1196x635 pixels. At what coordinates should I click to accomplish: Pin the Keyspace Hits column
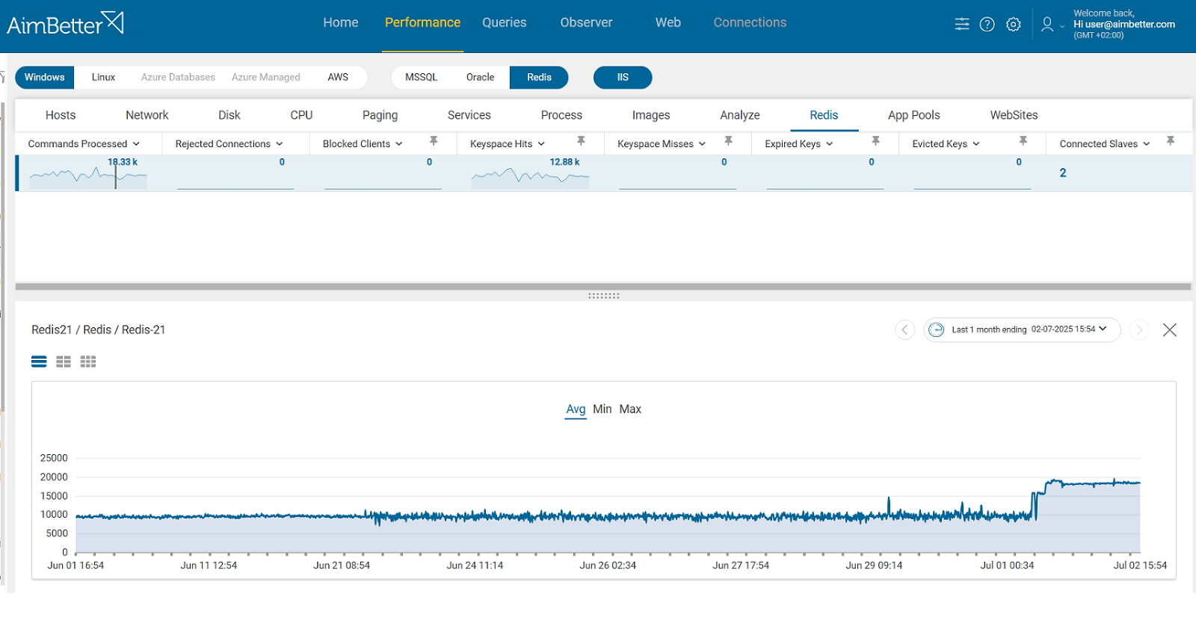[x=581, y=141]
